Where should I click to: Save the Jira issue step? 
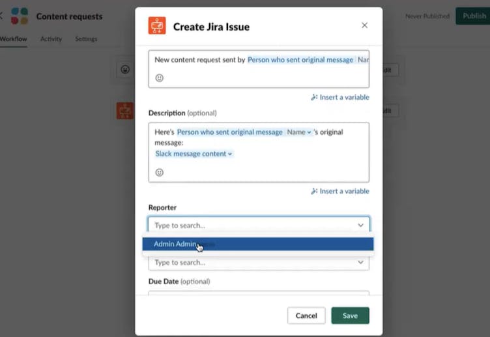point(350,315)
